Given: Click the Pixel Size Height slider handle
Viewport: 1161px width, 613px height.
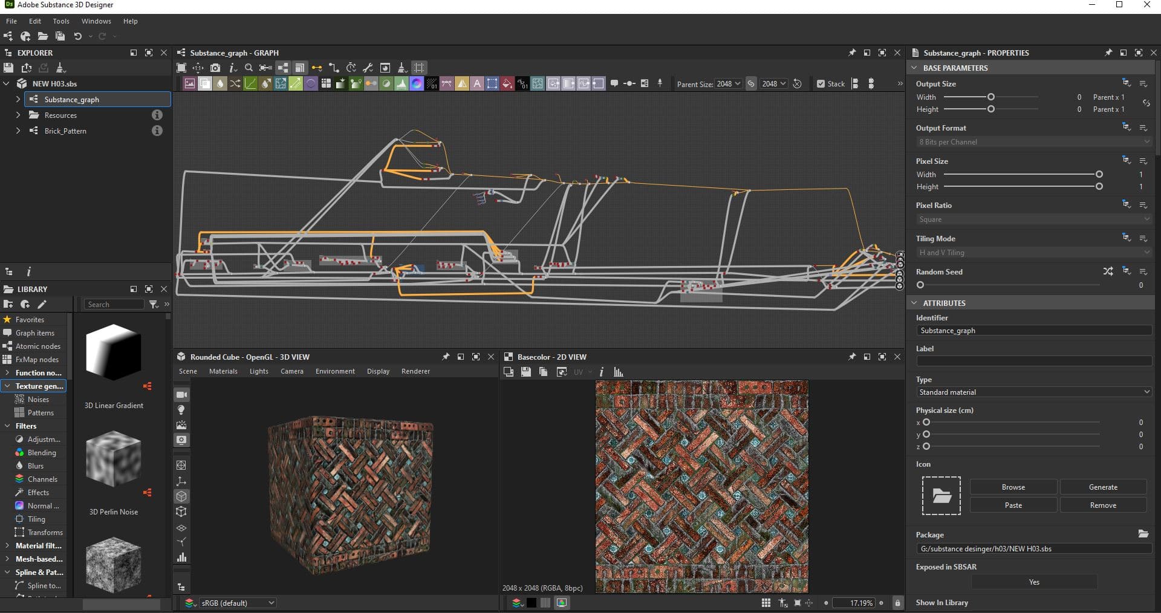Looking at the screenshot, I should pyautogui.click(x=1099, y=186).
